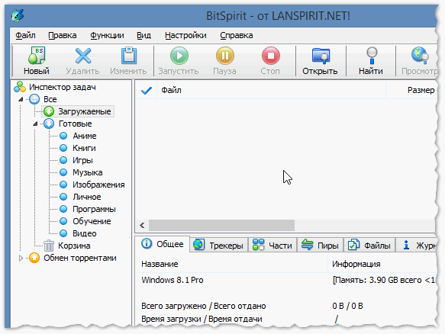Stop task with Стоп icon

click(x=271, y=56)
